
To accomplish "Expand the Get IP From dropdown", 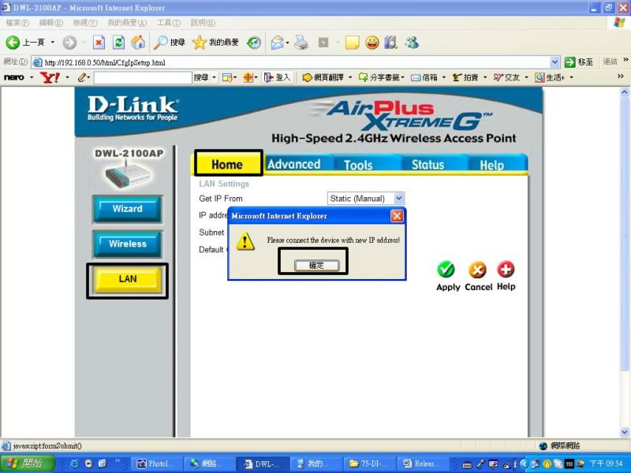I will point(398,199).
